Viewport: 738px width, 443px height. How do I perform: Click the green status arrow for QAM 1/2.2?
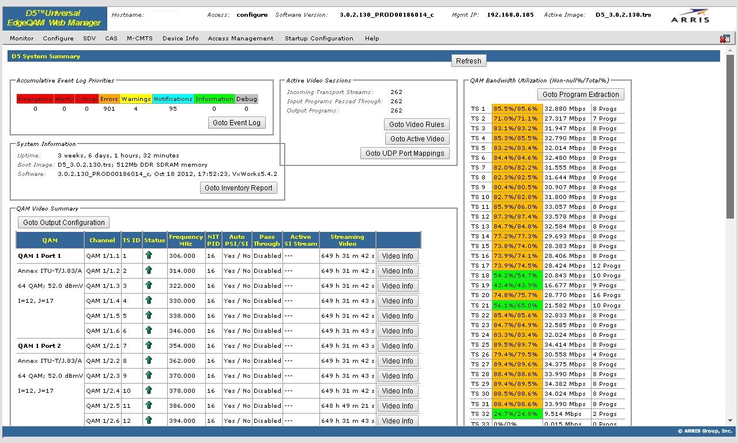tap(149, 360)
